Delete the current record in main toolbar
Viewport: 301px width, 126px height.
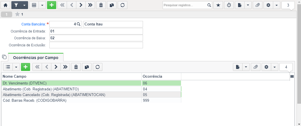pos(101,5)
